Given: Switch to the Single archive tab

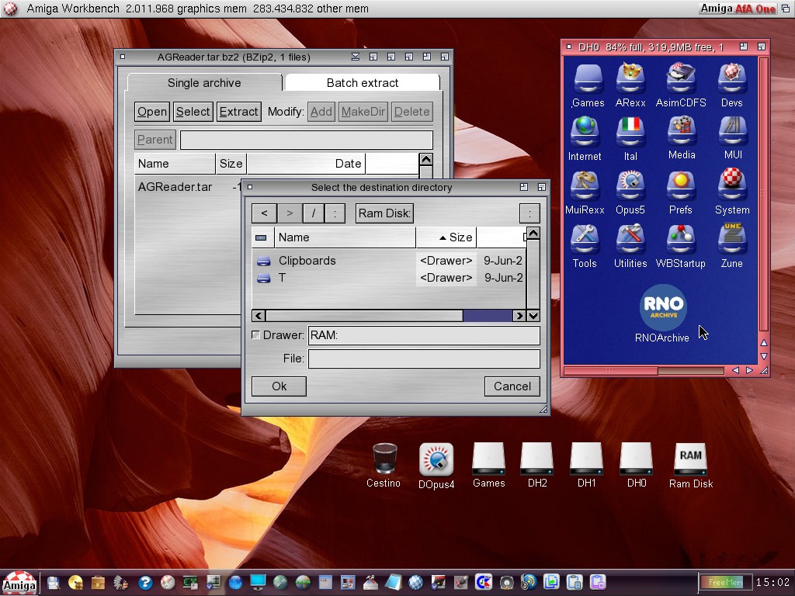Looking at the screenshot, I should pyautogui.click(x=204, y=83).
